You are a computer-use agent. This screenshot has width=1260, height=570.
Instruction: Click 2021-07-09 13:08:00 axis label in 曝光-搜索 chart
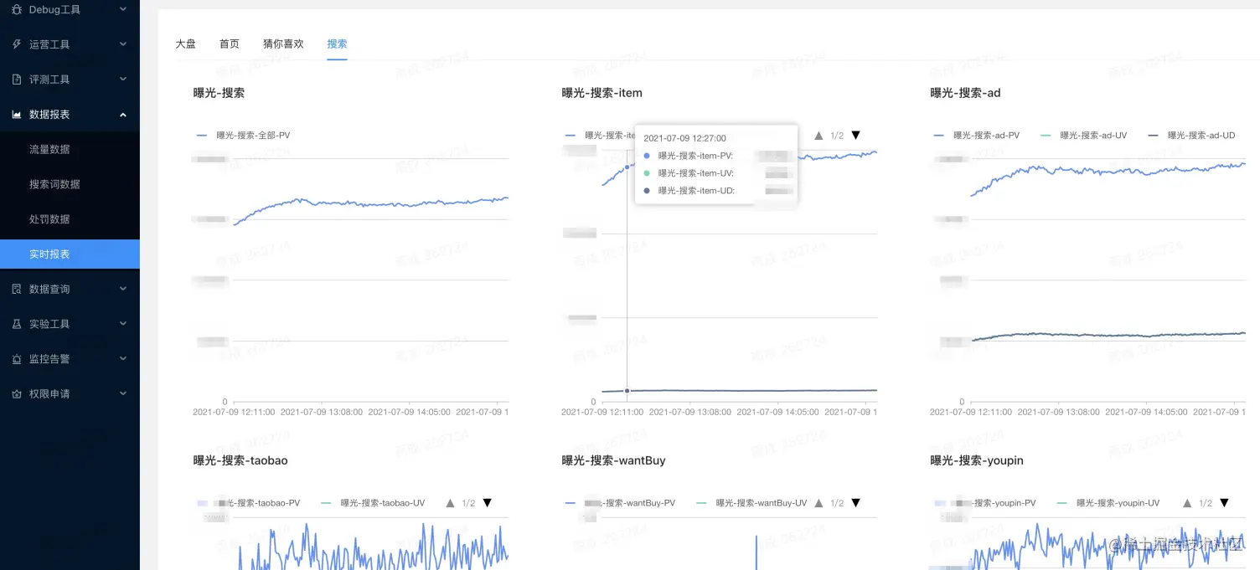click(322, 412)
